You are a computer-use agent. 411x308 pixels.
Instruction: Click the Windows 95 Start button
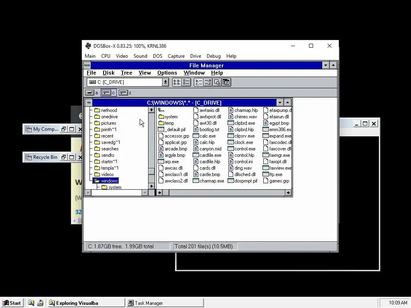(12, 303)
